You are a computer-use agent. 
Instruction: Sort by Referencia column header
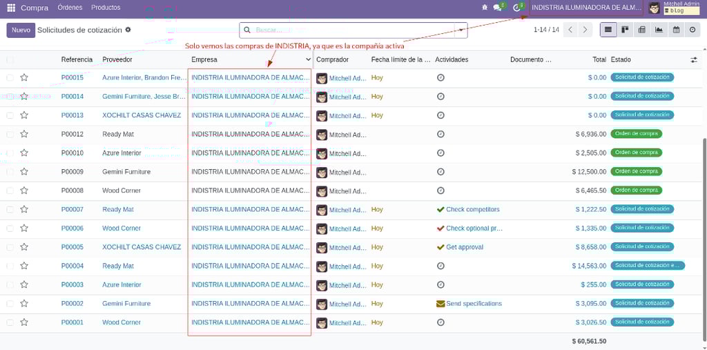77,59
